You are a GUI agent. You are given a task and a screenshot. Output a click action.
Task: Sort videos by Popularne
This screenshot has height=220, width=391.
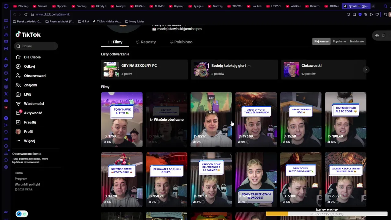[339, 41]
